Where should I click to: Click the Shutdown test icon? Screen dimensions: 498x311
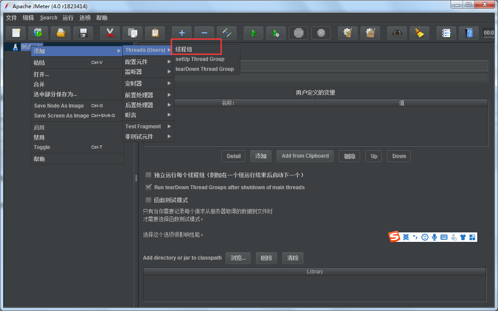pyautogui.click(x=321, y=33)
